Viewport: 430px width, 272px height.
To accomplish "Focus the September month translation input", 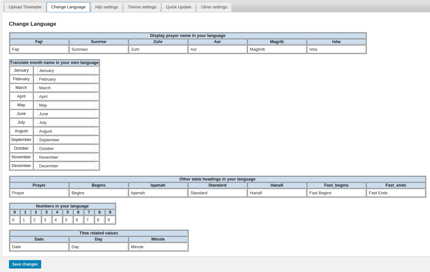I will 66,140.
